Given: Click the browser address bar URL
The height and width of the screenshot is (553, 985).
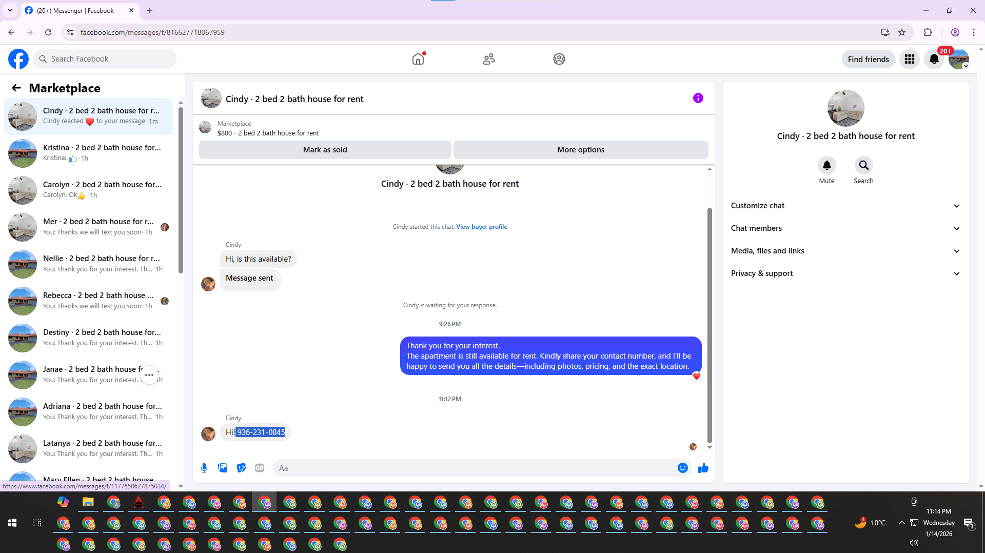Looking at the screenshot, I should click(152, 32).
